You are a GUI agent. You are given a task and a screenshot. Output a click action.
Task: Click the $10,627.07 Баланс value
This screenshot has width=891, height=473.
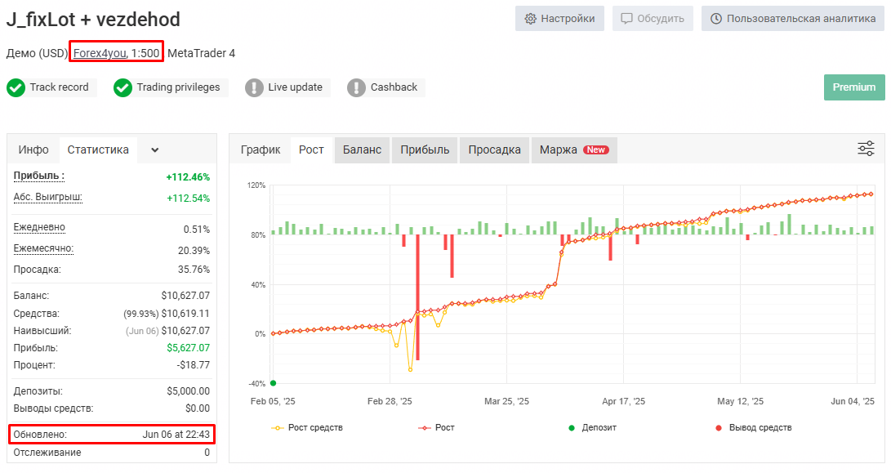pyautogui.click(x=185, y=295)
